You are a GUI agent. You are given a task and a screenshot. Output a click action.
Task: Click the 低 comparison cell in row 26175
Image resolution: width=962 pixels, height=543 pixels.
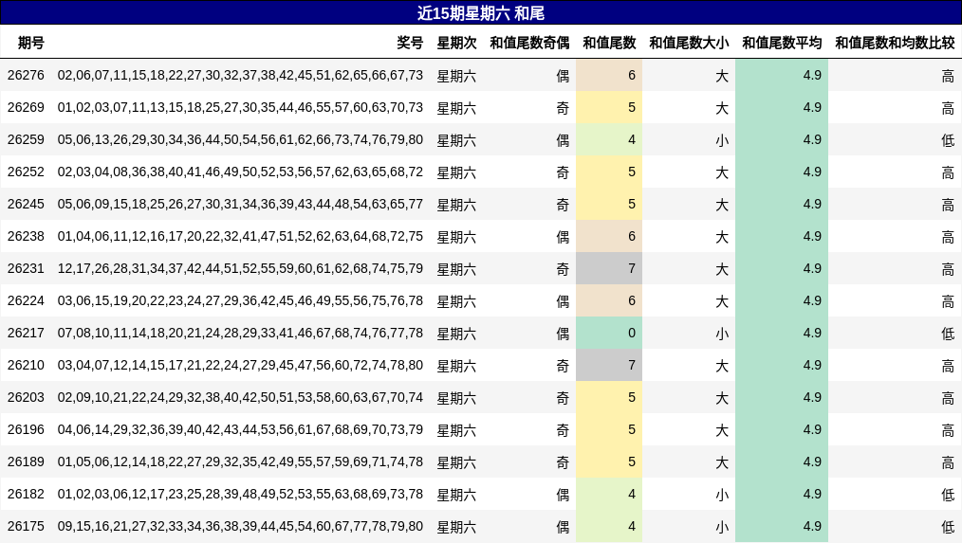click(948, 527)
